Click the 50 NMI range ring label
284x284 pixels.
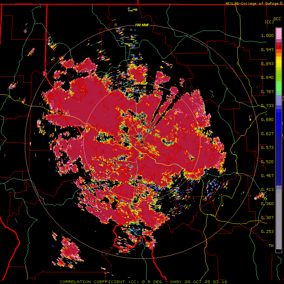pyautogui.click(x=142, y=84)
